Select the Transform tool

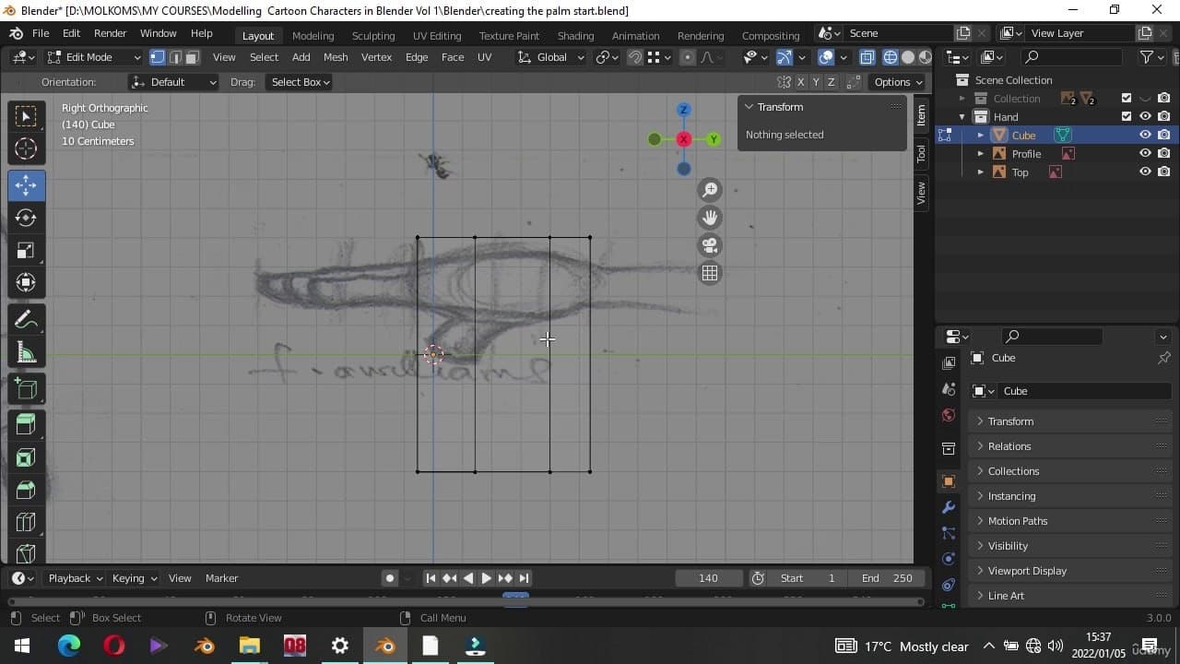click(26, 282)
